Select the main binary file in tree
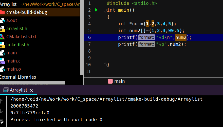This screenshot has height=127, width=223. tap(12, 53)
